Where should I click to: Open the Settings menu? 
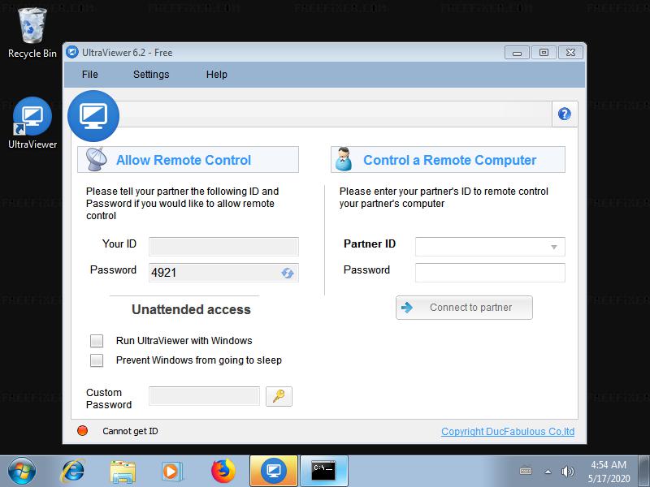[151, 75]
